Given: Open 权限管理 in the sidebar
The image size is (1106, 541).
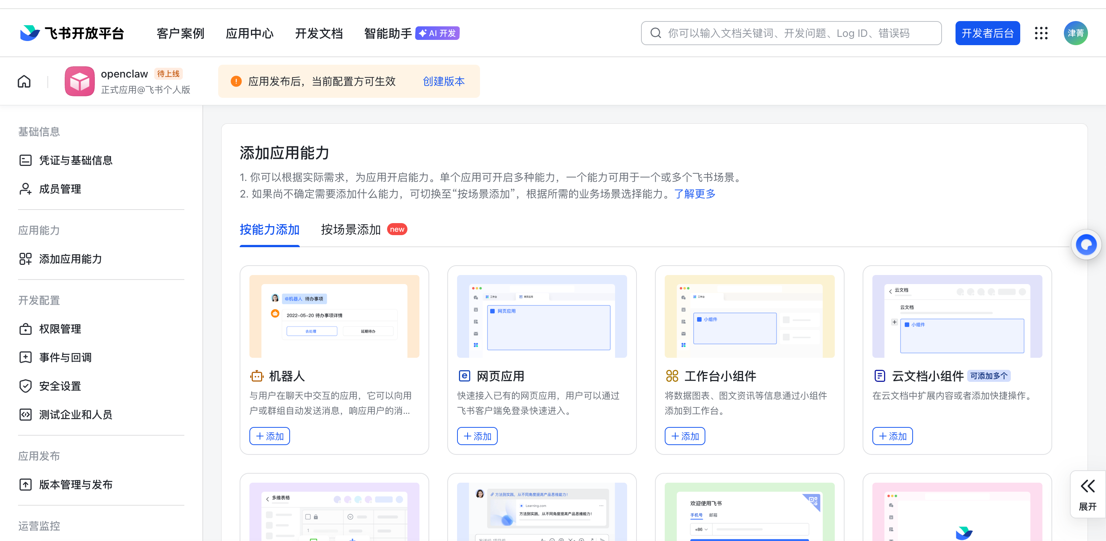Looking at the screenshot, I should [60, 329].
